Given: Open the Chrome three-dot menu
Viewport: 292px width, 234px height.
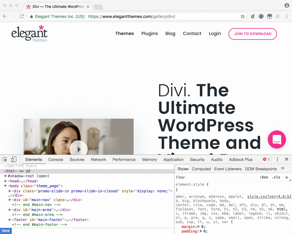Looking at the screenshot, I should coord(287,17).
